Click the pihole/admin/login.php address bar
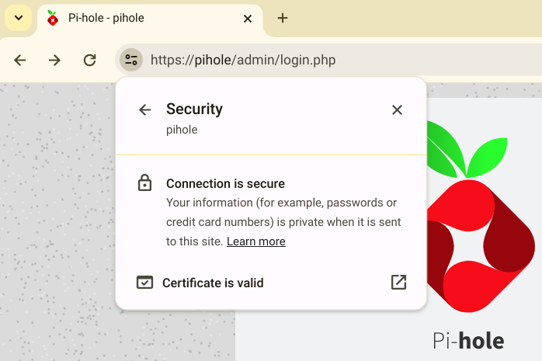Image resolution: width=542 pixels, height=361 pixels. click(x=311, y=60)
